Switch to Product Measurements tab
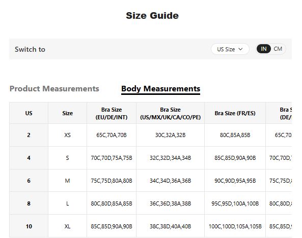 point(54,89)
